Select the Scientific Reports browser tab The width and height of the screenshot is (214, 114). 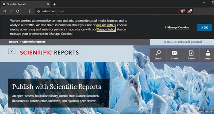click(x=26, y=4)
